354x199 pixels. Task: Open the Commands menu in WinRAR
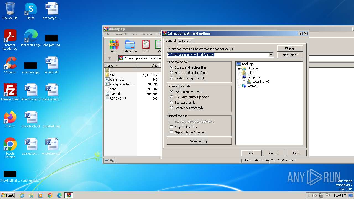coord(120,34)
